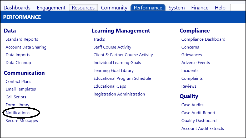Open Email Templates

click(x=21, y=89)
